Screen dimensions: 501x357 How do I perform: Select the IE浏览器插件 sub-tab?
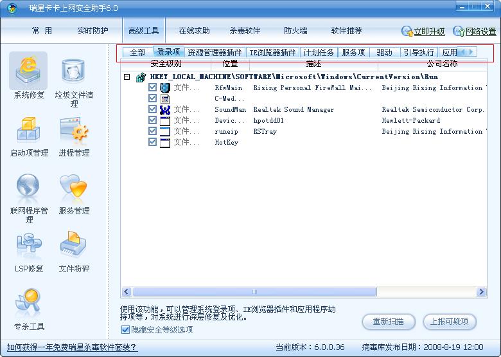[272, 52]
